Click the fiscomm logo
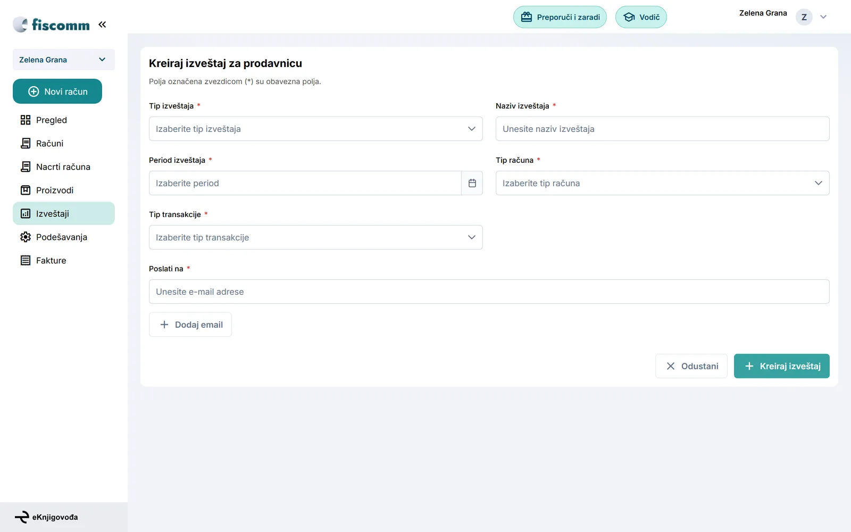Viewport: 851px width, 532px height. pyautogui.click(x=51, y=24)
